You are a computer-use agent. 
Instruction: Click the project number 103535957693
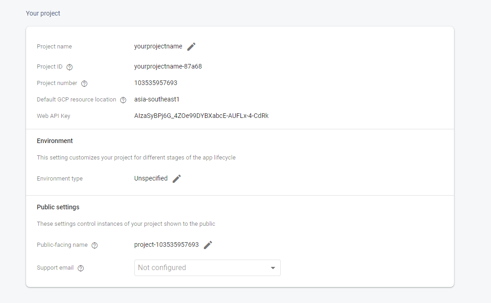coord(155,83)
